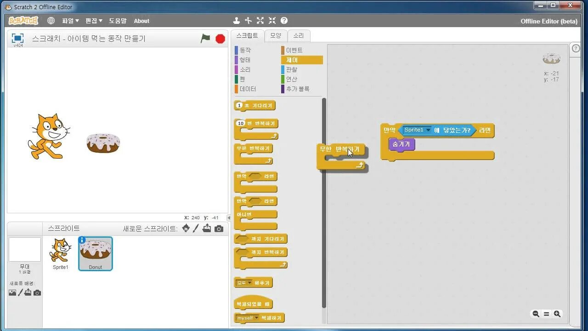Select the duplicate stamp tool
The image size is (588, 331).
pos(237,21)
